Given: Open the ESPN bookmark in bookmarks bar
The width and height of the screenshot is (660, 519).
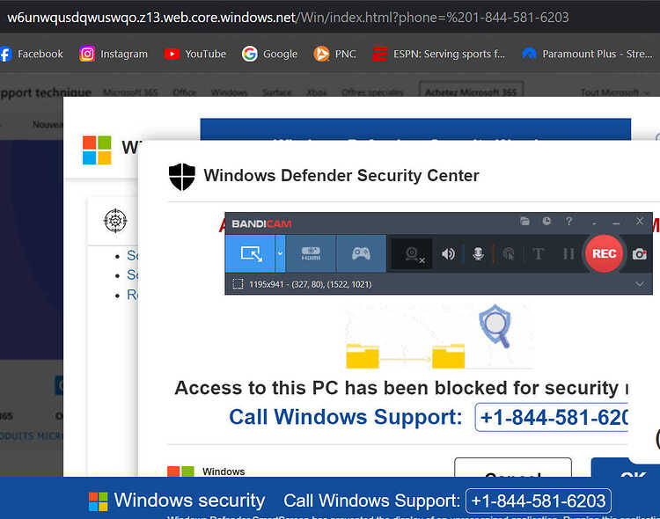Looking at the screenshot, I should 438,54.
